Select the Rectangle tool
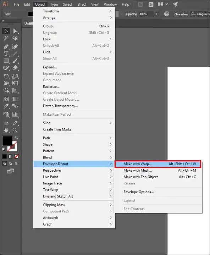Image resolution: width=210 pixels, height=255 pixels. (x=6, y=61)
